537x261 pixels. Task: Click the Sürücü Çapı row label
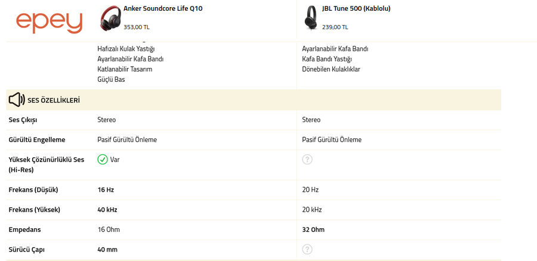coord(27,249)
